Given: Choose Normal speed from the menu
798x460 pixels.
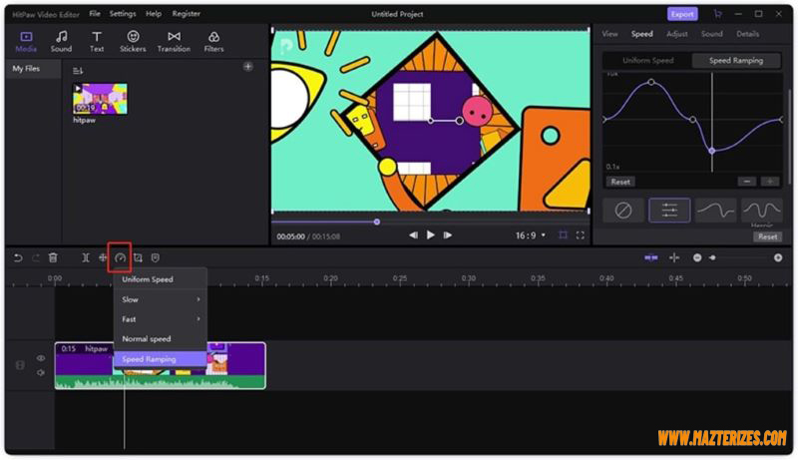Looking at the screenshot, I should [161, 339].
